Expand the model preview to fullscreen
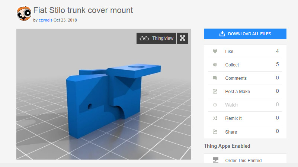The height and width of the screenshot is (167, 298). tap(182, 38)
